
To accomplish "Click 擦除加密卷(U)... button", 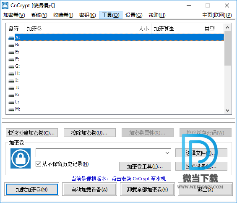I will pyautogui.click(x=90, y=133).
